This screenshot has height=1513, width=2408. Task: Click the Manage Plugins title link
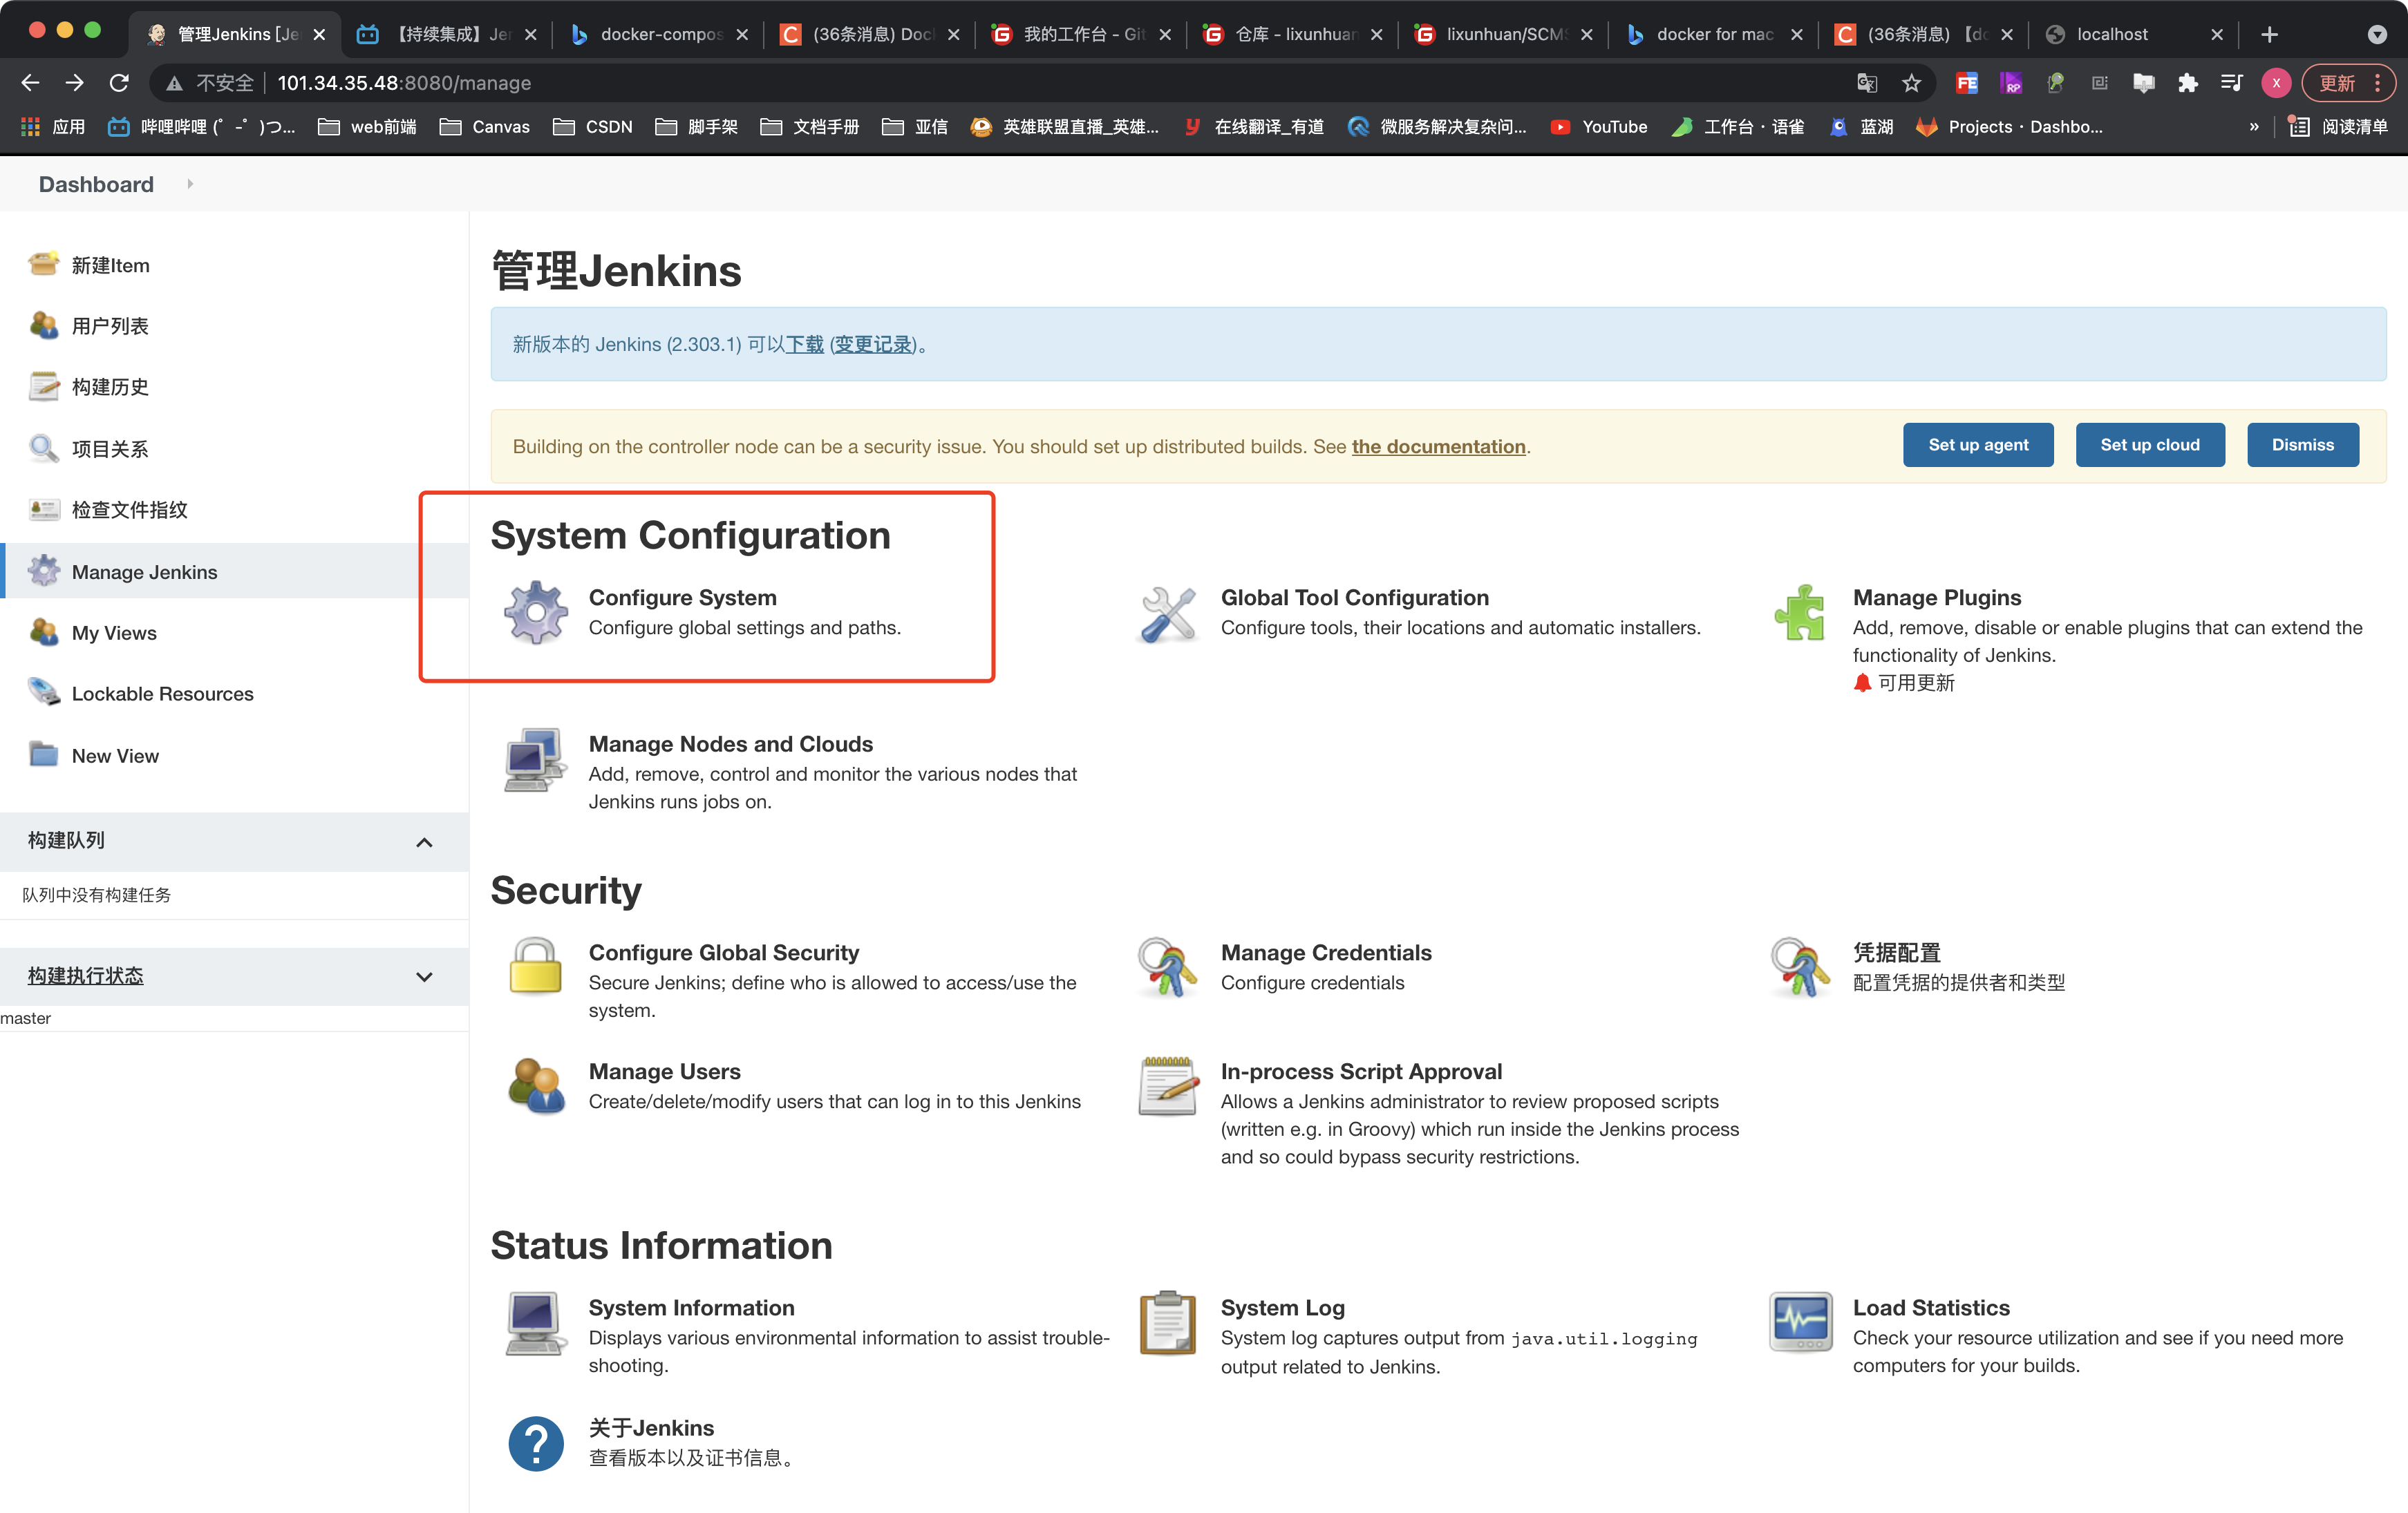click(x=1937, y=598)
